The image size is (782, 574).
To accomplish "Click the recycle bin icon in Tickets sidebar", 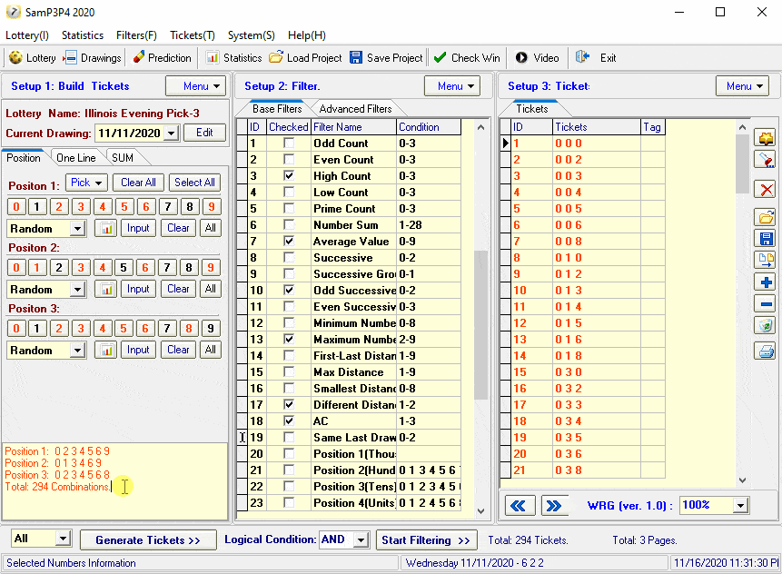I will pyautogui.click(x=766, y=326).
